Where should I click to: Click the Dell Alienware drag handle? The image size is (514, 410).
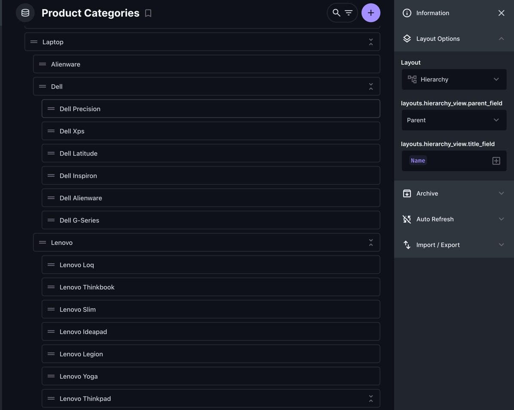coord(51,198)
